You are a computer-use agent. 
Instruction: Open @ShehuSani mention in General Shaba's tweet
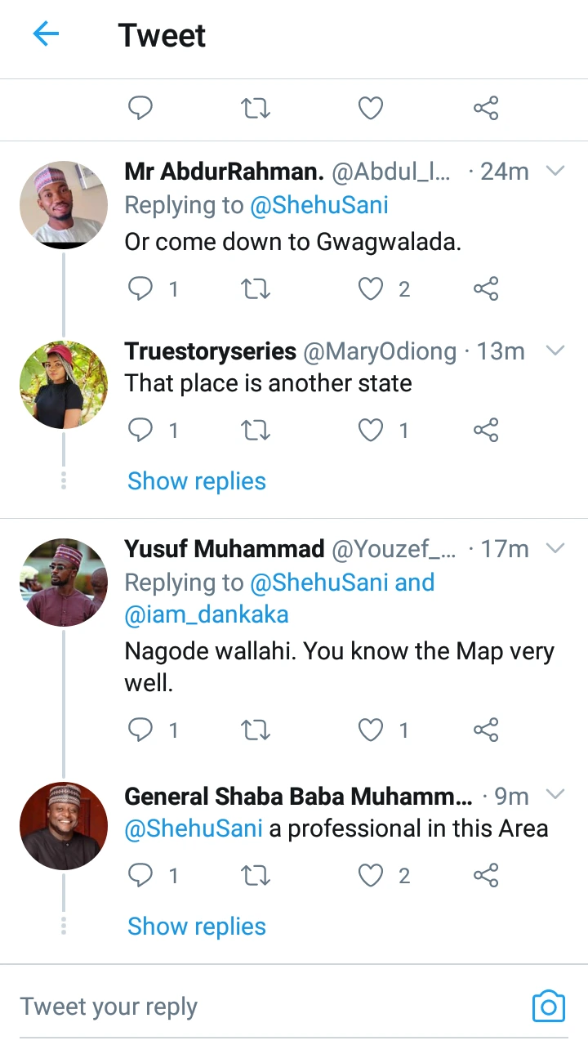194,828
